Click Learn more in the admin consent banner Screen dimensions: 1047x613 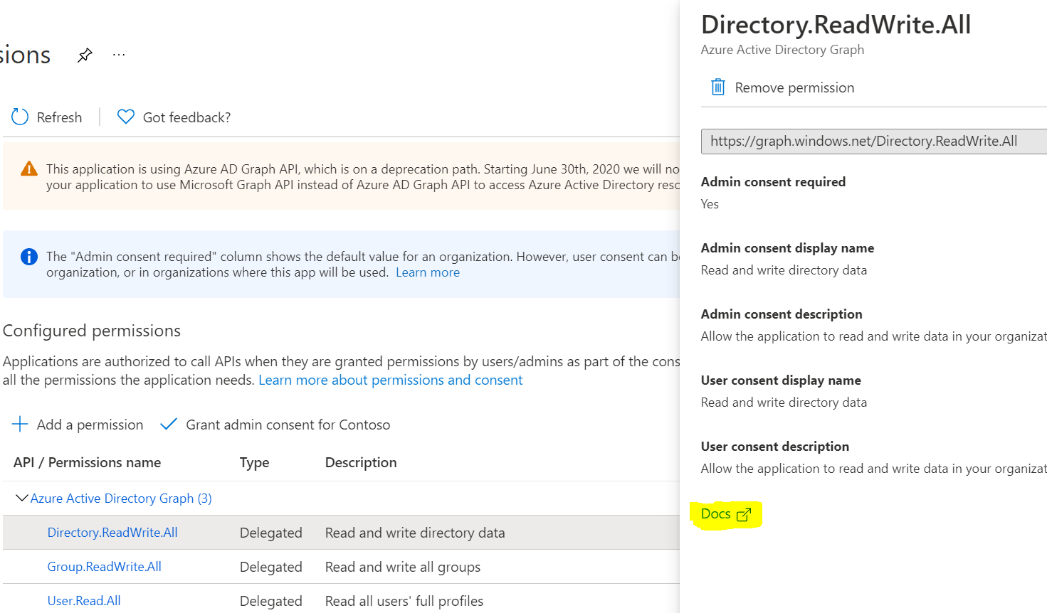[x=427, y=272]
